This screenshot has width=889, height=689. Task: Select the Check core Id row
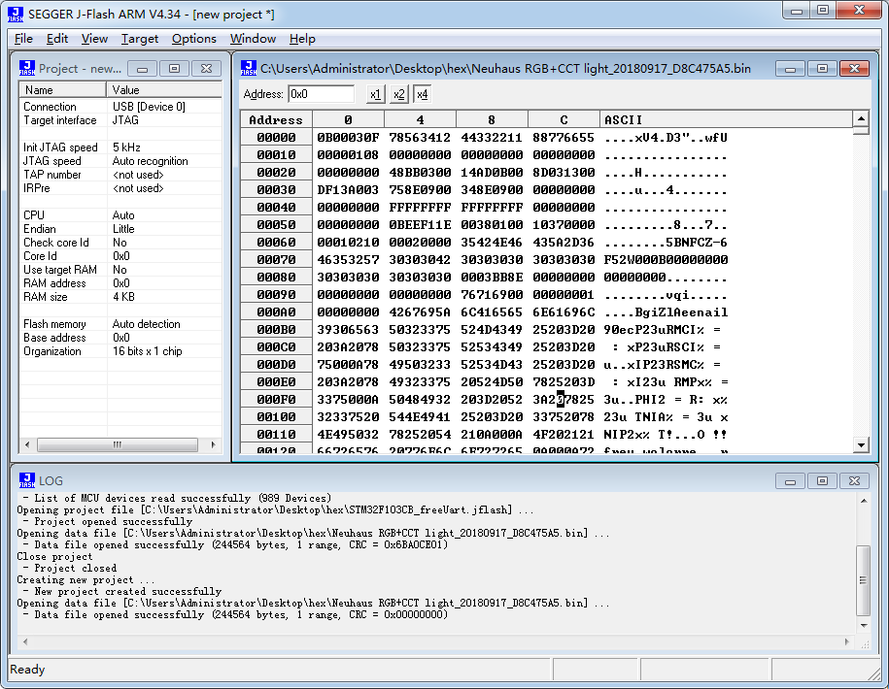click(x=120, y=243)
